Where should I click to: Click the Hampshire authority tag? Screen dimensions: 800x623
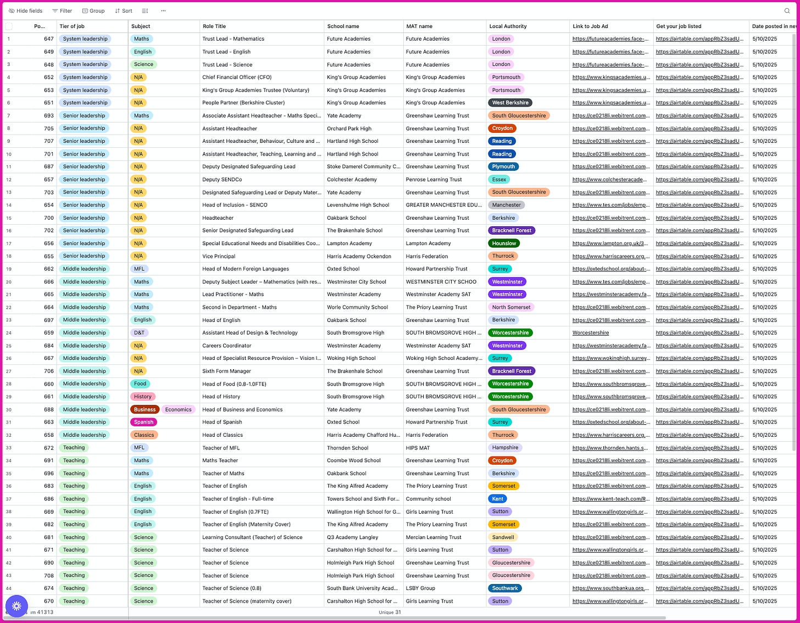click(x=505, y=448)
